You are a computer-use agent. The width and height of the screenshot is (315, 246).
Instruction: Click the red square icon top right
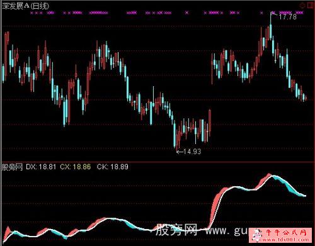pos(311,6)
